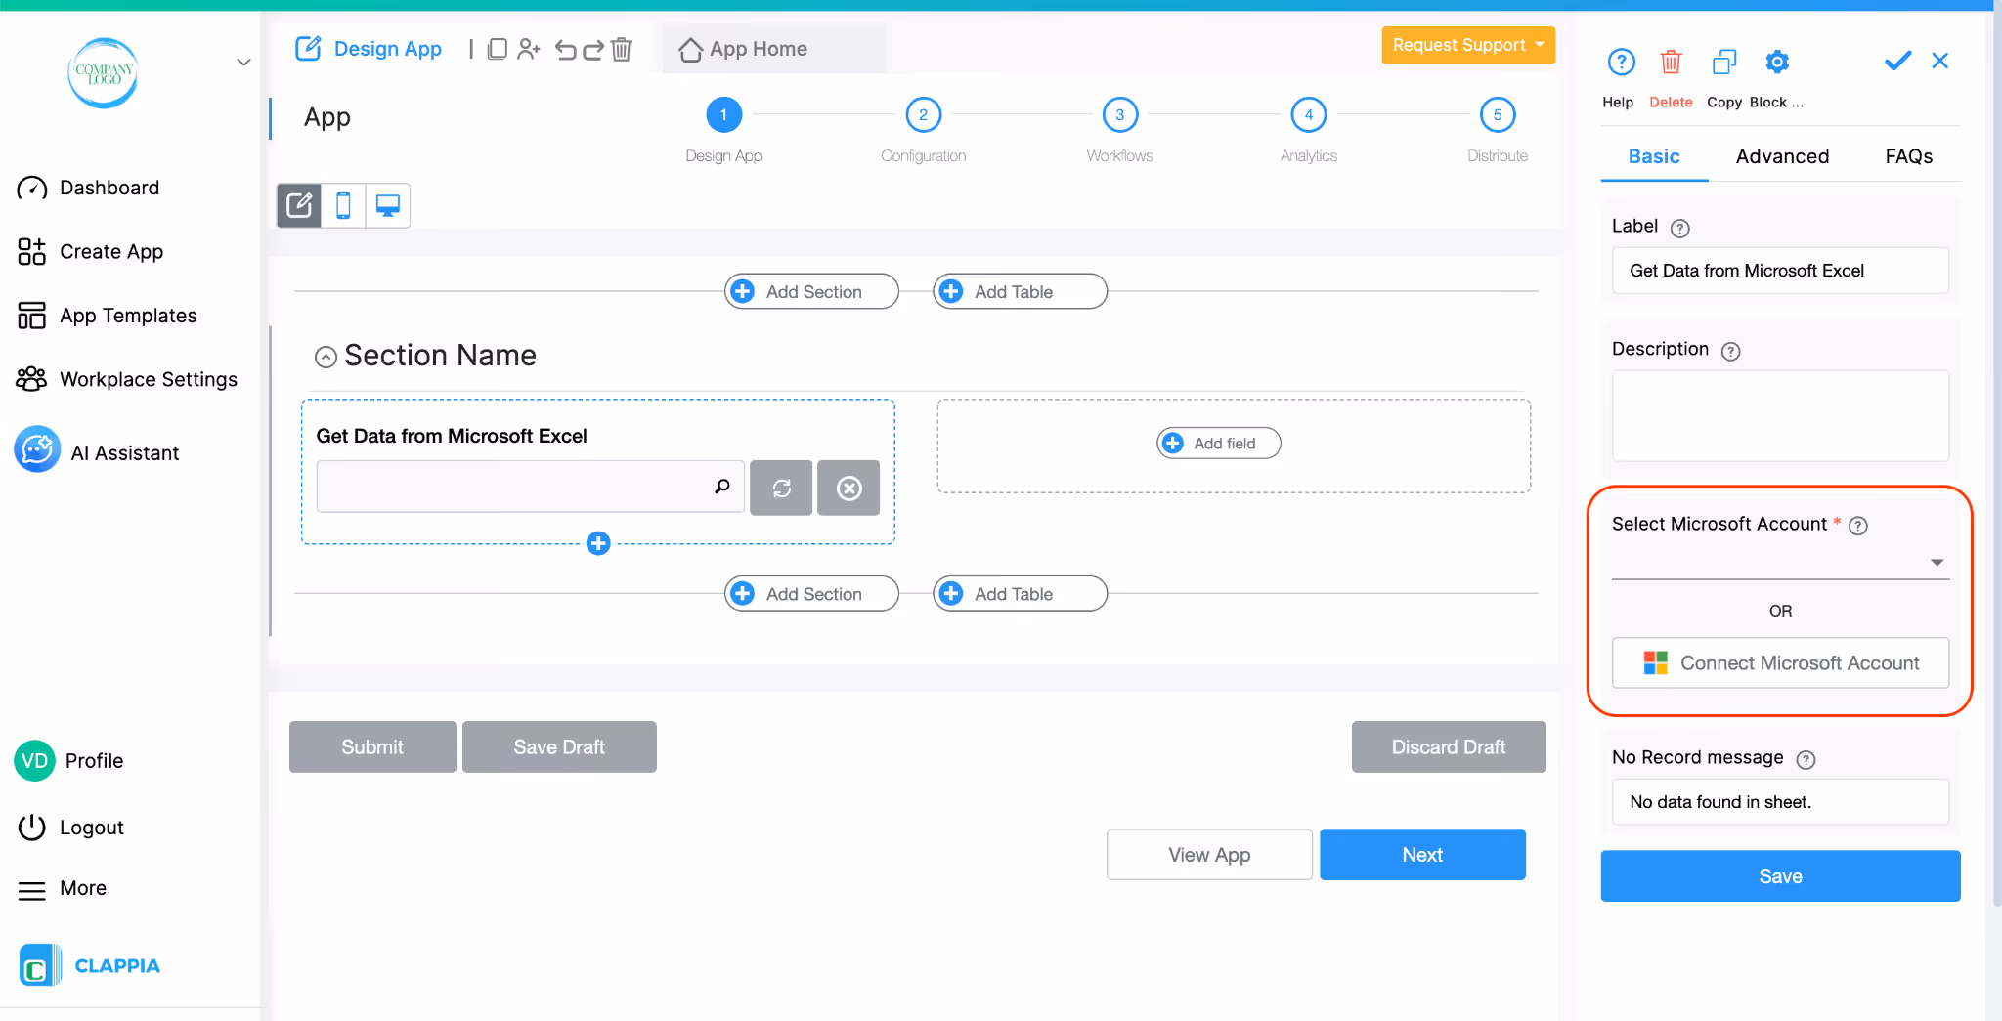Click Add field button
2002x1021 pixels.
(x=1218, y=443)
